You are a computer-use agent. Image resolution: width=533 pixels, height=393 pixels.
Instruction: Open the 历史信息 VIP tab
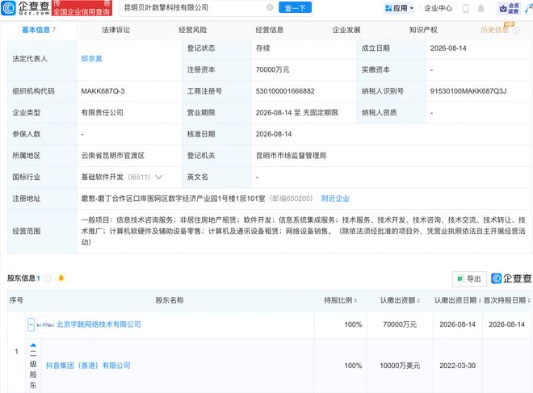click(x=495, y=30)
